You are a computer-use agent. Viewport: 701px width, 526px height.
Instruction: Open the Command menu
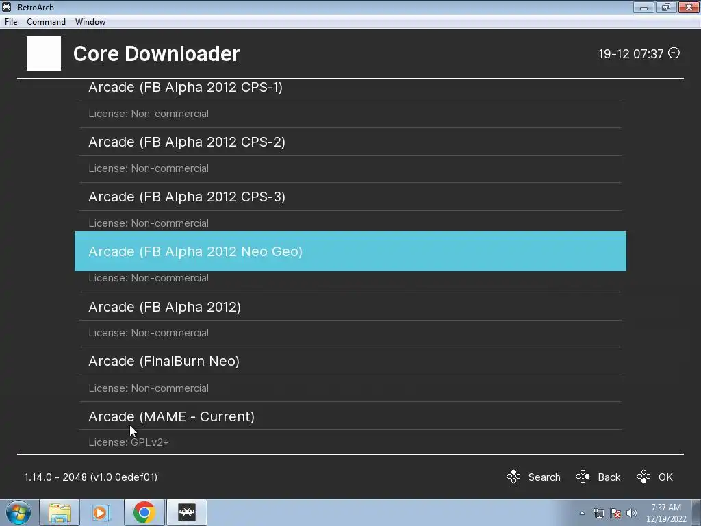tap(46, 22)
